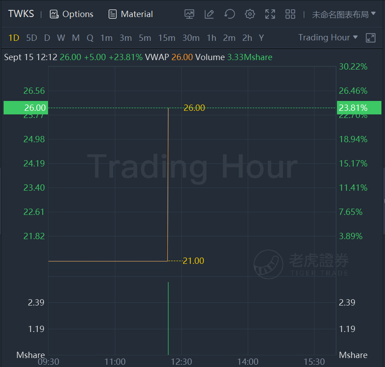Screen dimensions: 385x367
Task: Enter fullscreen with the four-arrows icon
Action: click(x=270, y=14)
